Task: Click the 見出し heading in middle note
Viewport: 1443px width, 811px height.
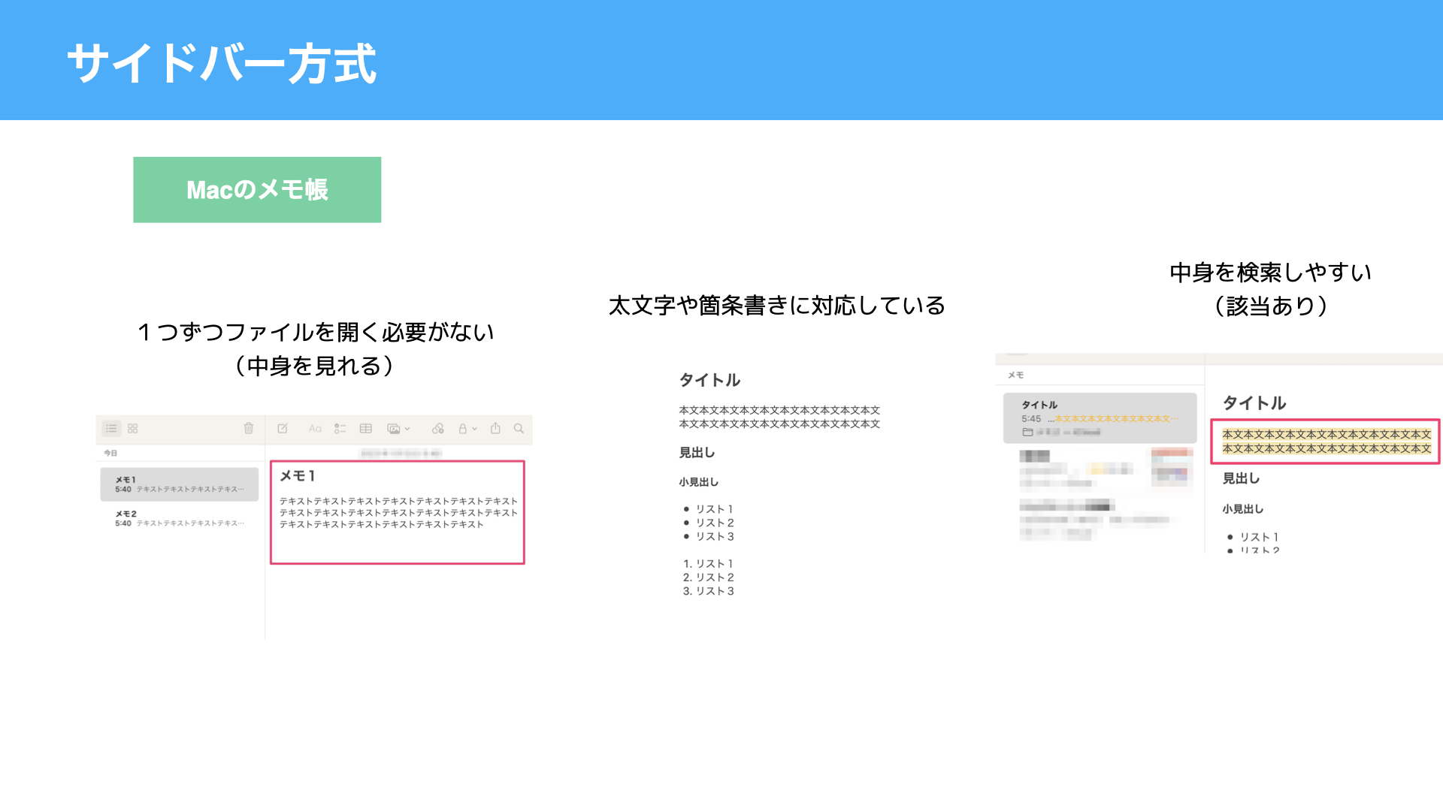Action: [x=697, y=453]
